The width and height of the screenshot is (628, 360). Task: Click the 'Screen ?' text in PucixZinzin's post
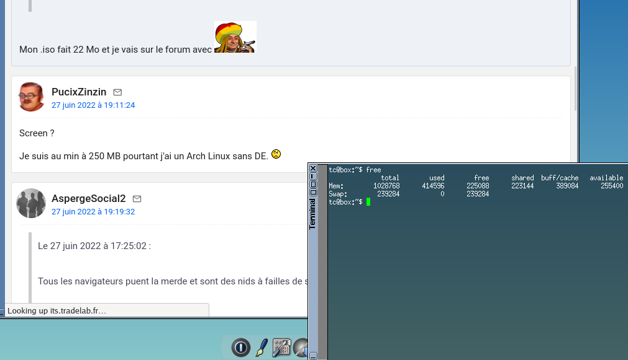pos(37,133)
